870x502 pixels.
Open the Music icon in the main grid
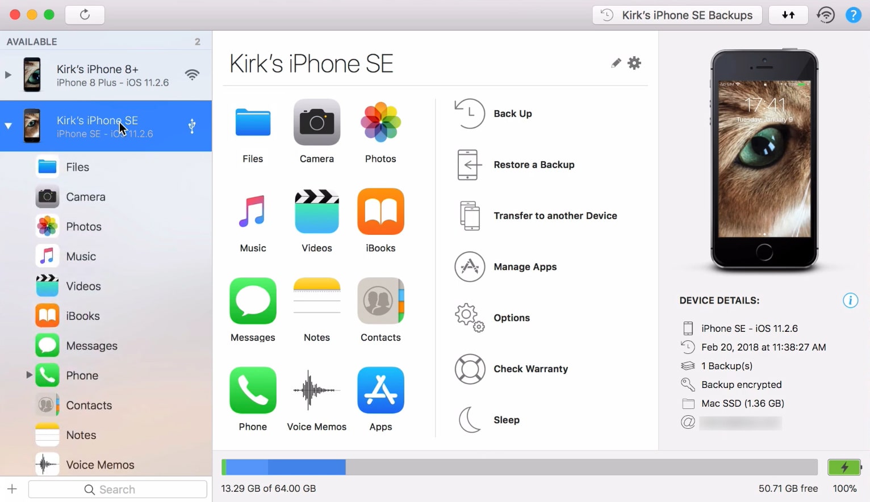tap(253, 212)
